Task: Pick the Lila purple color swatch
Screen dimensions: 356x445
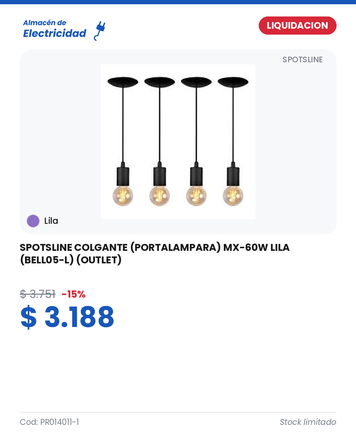Action: tap(33, 221)
